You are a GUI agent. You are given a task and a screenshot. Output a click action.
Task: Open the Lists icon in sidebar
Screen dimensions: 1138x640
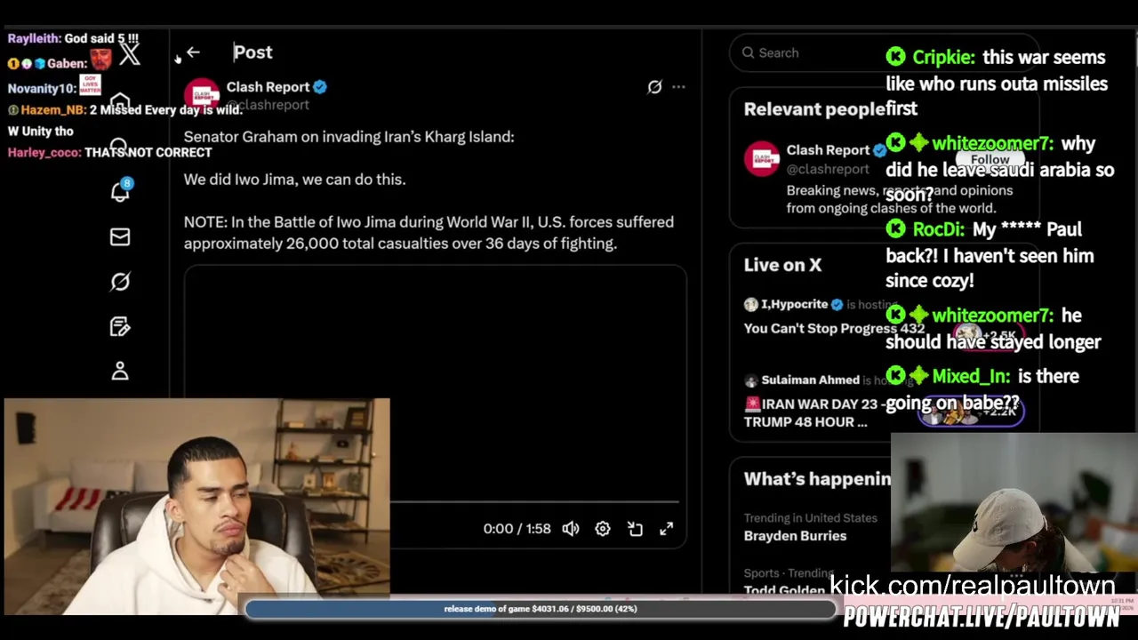(120, 326)
